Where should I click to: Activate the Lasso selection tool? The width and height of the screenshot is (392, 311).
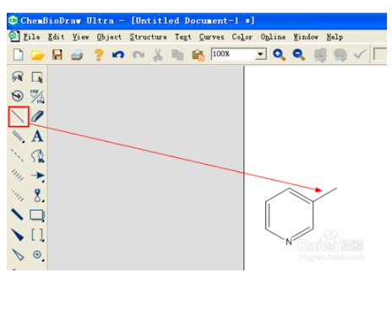click(18, 77)
